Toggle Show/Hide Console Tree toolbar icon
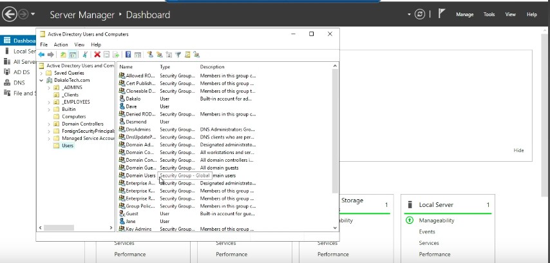The image size is (550, 263). tap(73, 54)
